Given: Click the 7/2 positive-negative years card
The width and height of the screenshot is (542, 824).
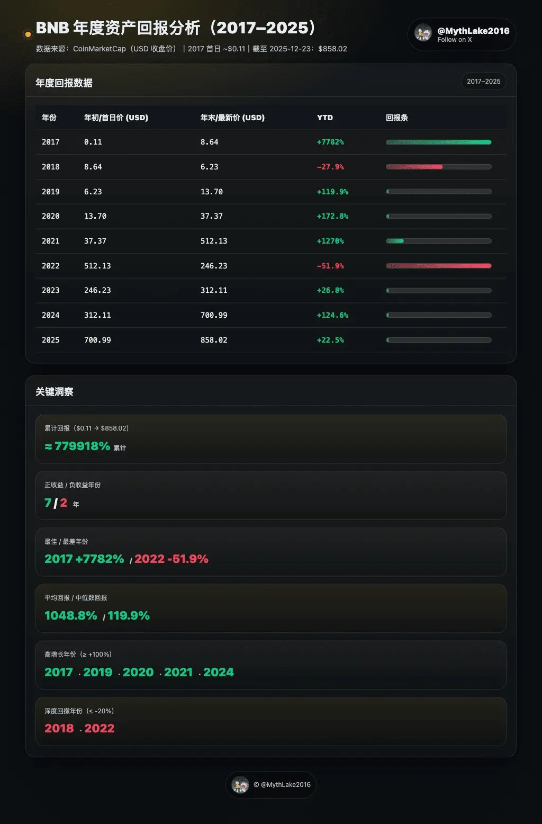Looking at the screenshot, I should pyautogui.click(x=271, y=496).
